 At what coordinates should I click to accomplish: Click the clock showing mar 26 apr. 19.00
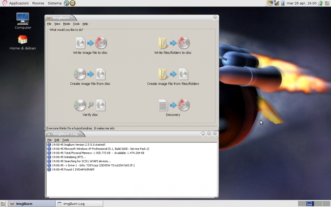coord(302,3)
